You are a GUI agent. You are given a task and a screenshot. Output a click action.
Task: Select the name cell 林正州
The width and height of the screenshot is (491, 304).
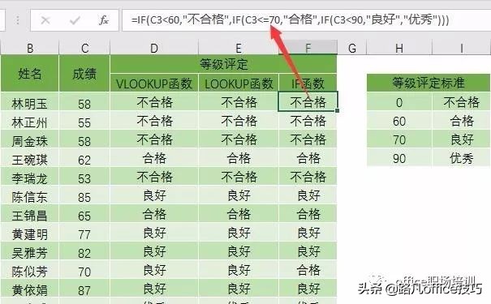[x=30, y=122]
